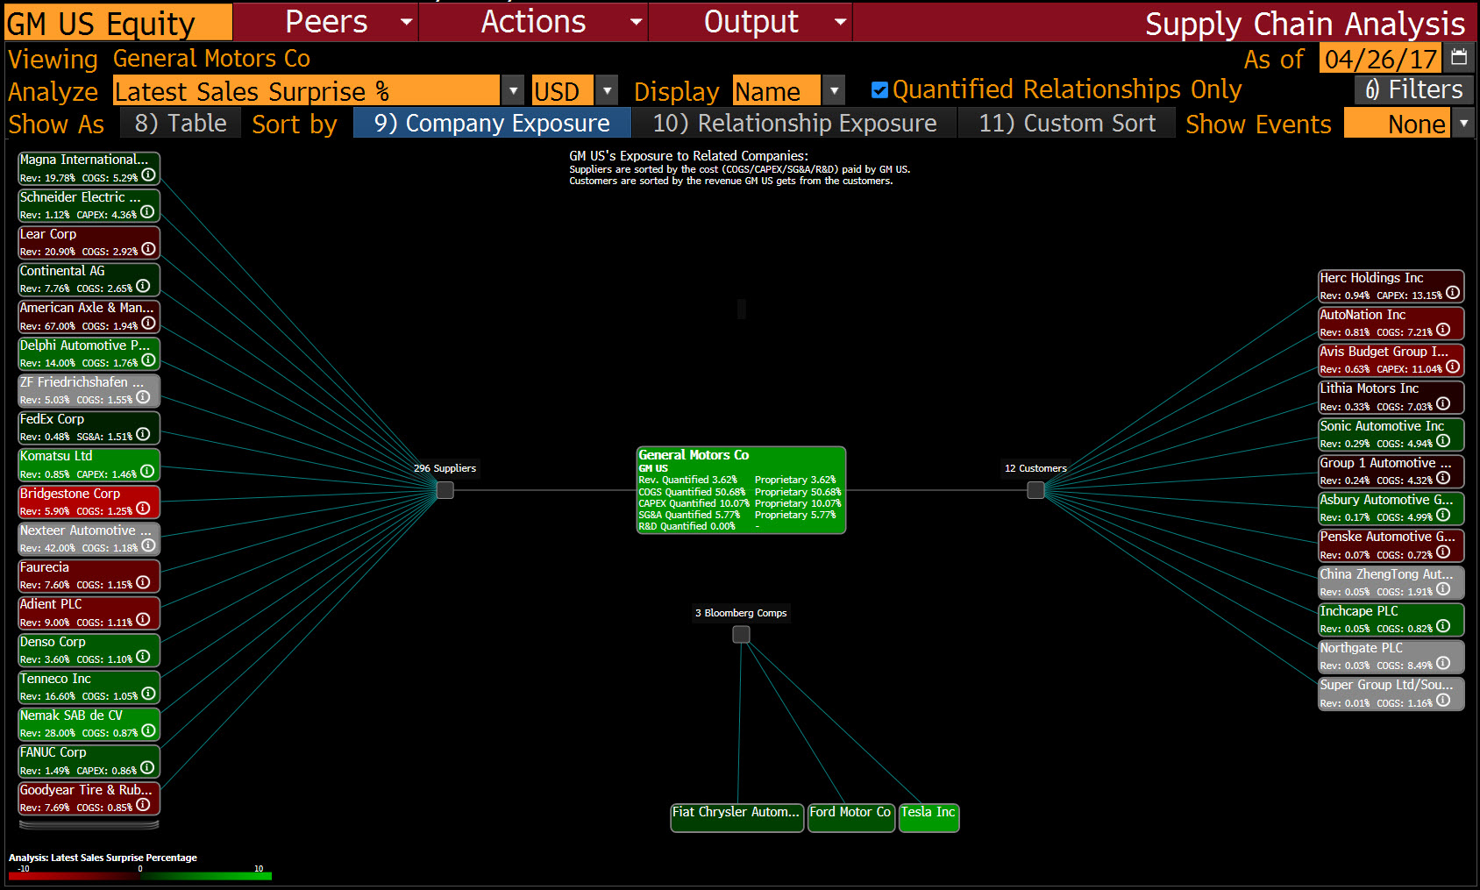Viewport: 1480px width, 890px height.
Task: Open info icon on Delphi Automotive card
Action: [x=148, y=360]
